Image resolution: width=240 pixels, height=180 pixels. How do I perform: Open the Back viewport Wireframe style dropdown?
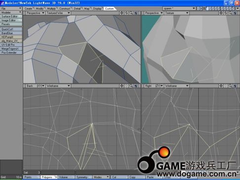click(58, 86)
